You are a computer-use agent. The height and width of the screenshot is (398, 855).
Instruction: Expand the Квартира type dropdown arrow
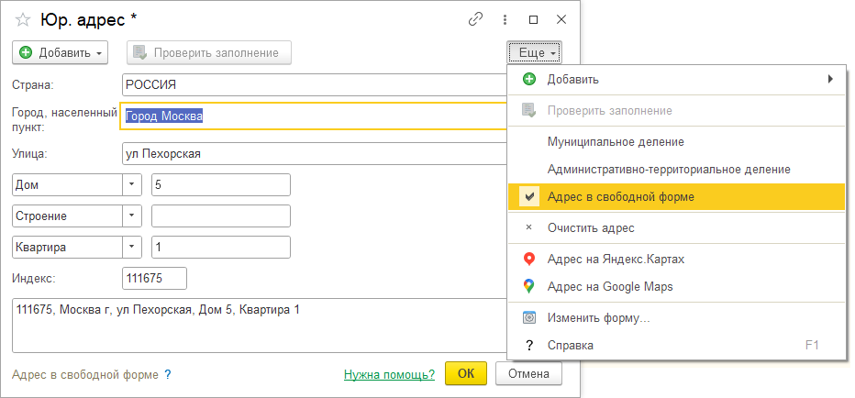[x=132, y=248]
